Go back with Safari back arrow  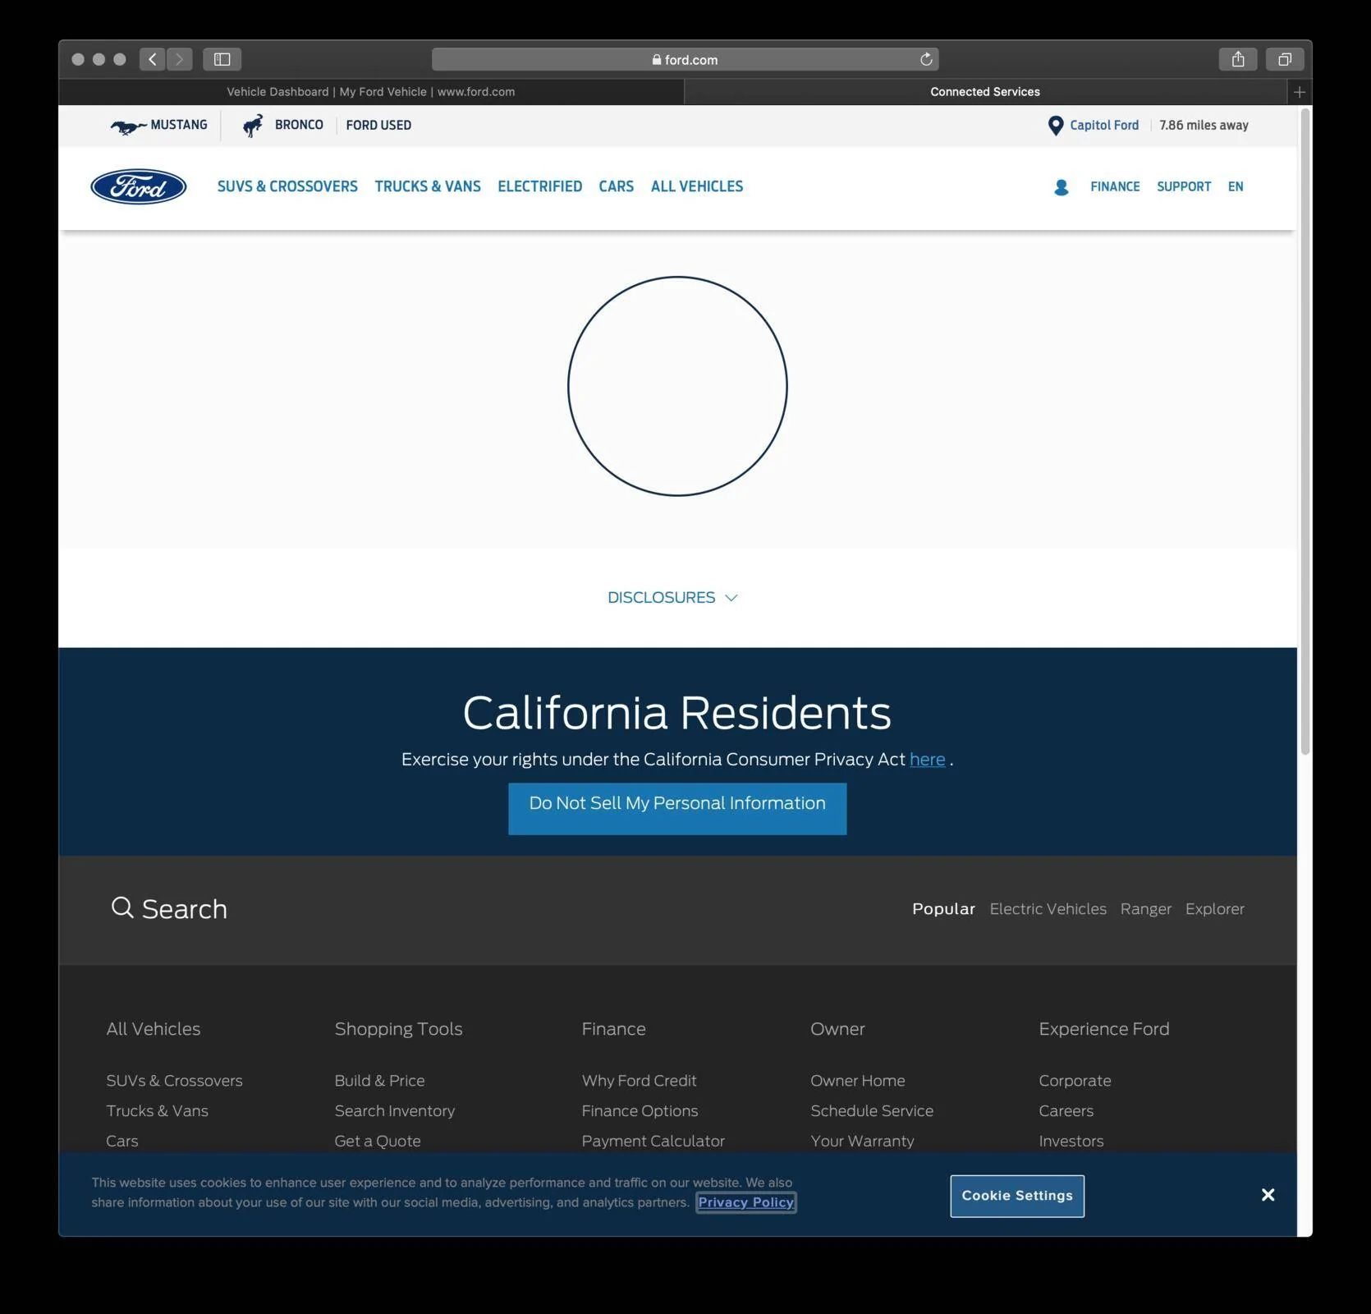tap(153, 59)
